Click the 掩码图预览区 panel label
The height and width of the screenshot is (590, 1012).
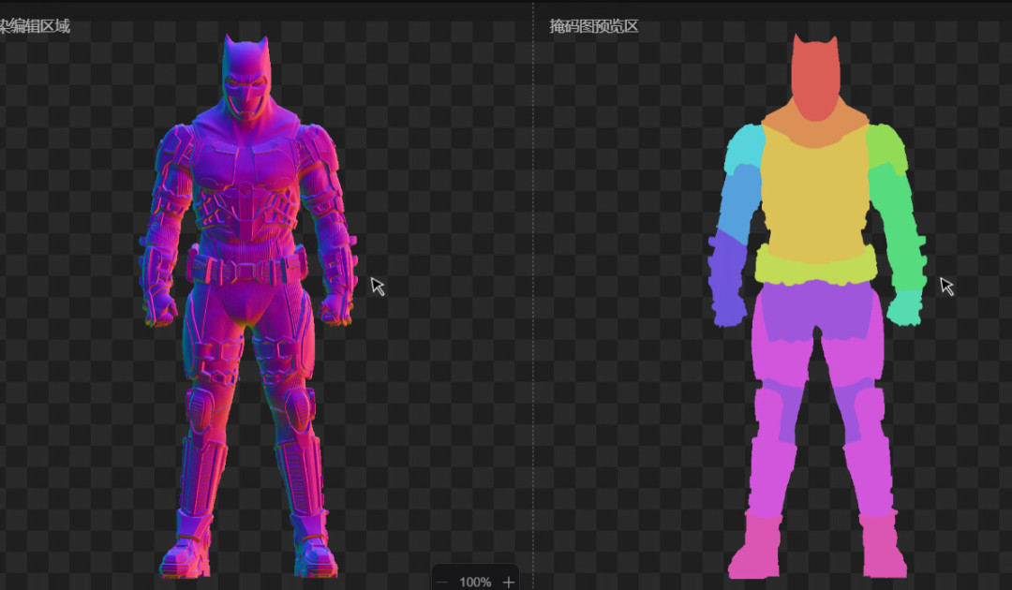pos(594,26)
